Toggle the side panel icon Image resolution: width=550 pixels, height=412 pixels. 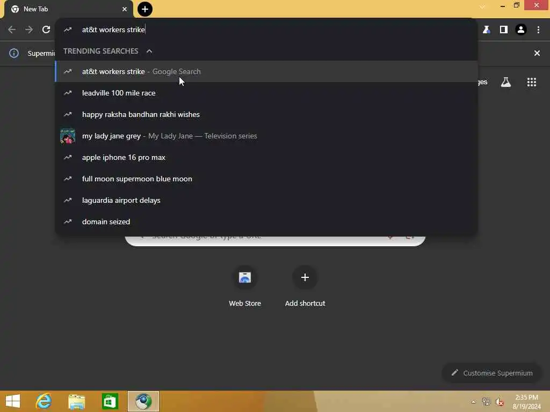pyautogui.click(x=504, y=30)
